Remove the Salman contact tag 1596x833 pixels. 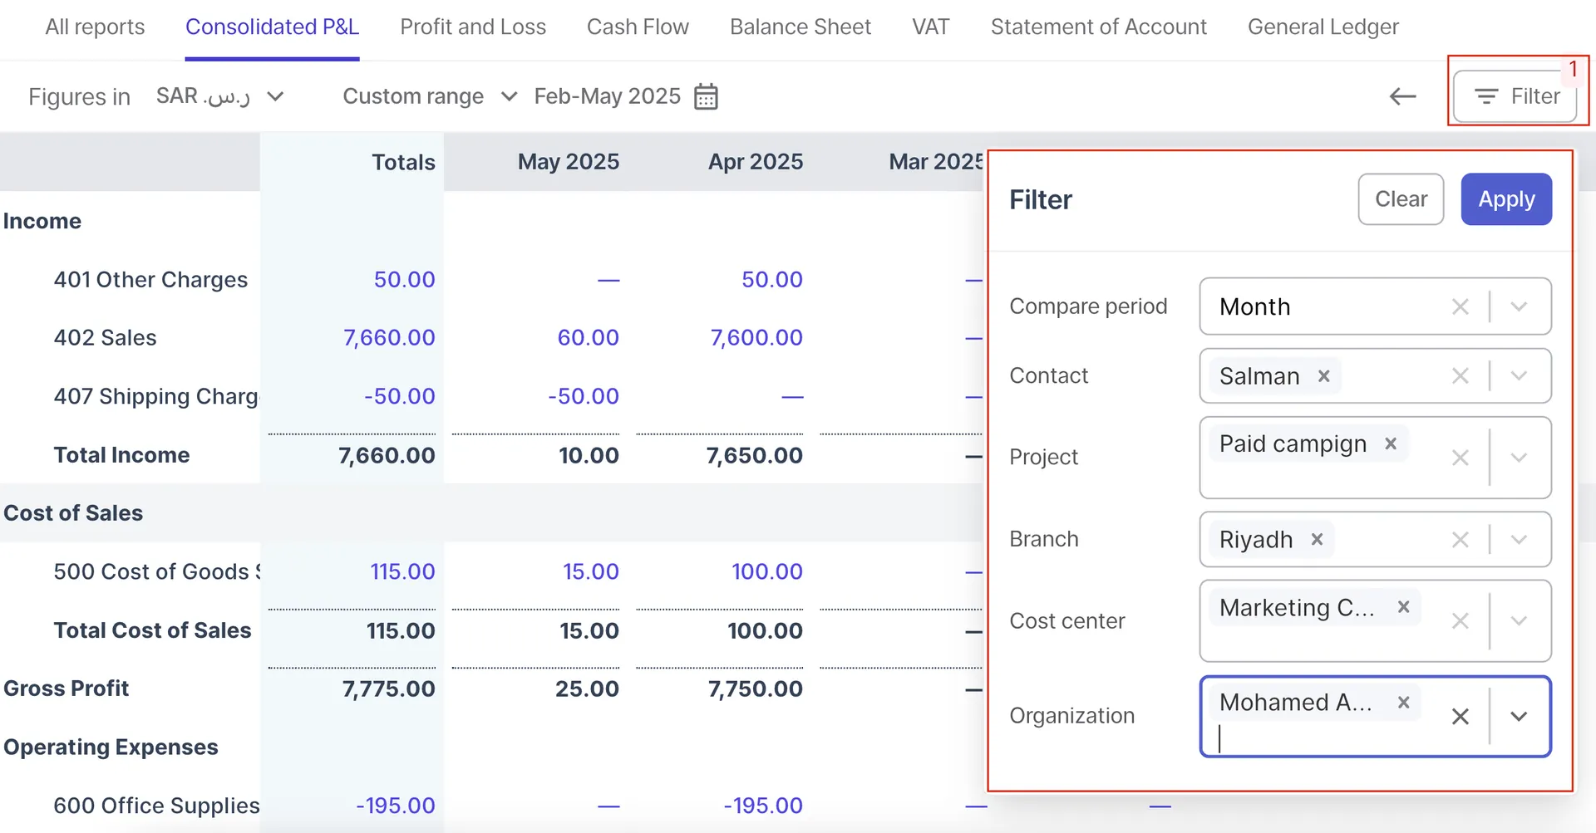click(x=1323, y=375)
